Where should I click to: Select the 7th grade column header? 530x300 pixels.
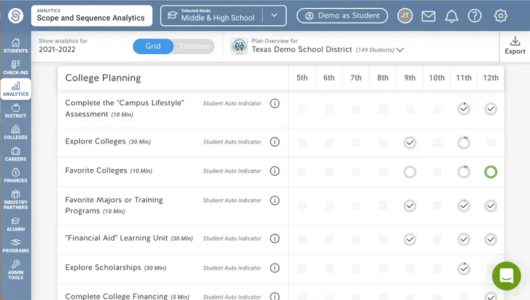[356, 78]
